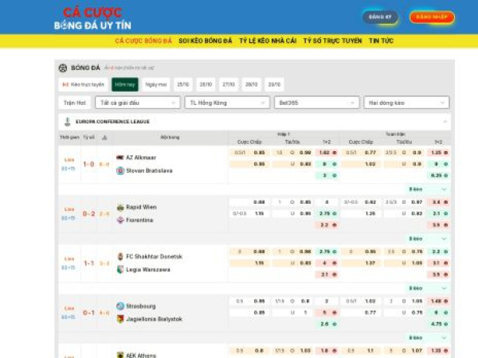
Task: Collapse the Europa Conference League section
Action: coord(444,122)
